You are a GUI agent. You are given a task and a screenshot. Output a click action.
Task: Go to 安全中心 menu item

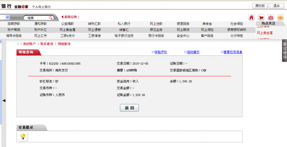(x=183, y=36)
